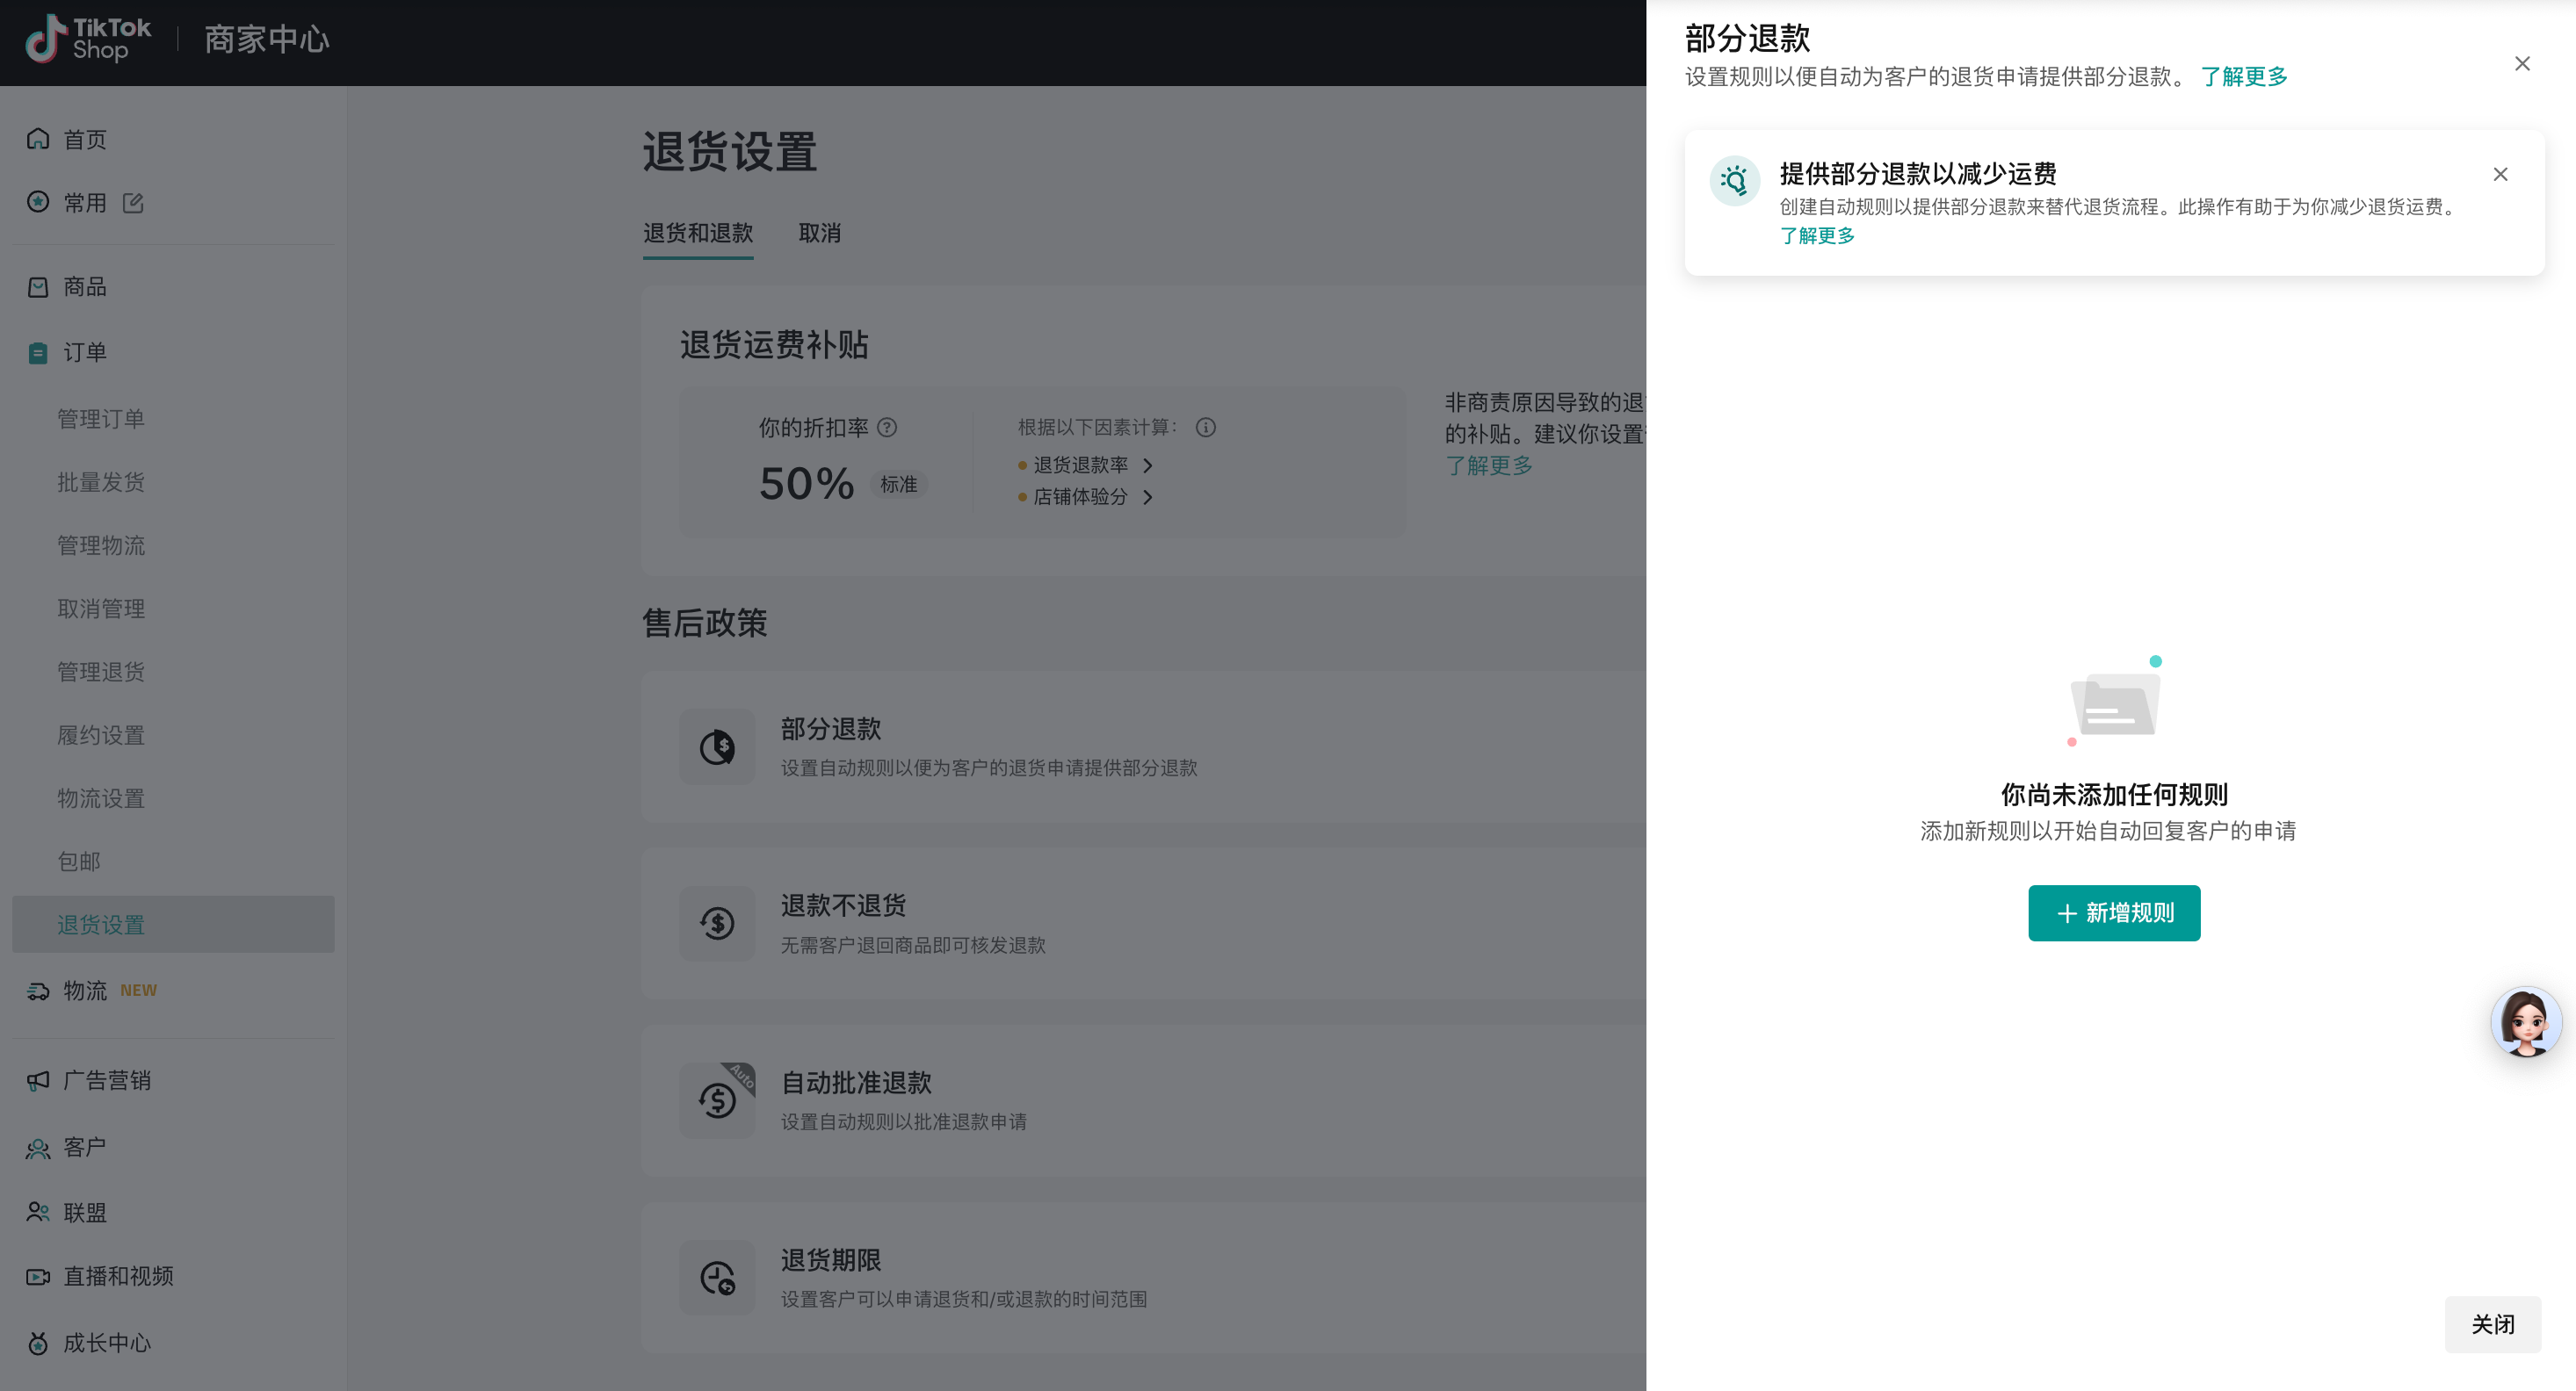Collapse the 订单 sidebar menu
This screenshot has height=1391, width=2576.
[84, 353]
